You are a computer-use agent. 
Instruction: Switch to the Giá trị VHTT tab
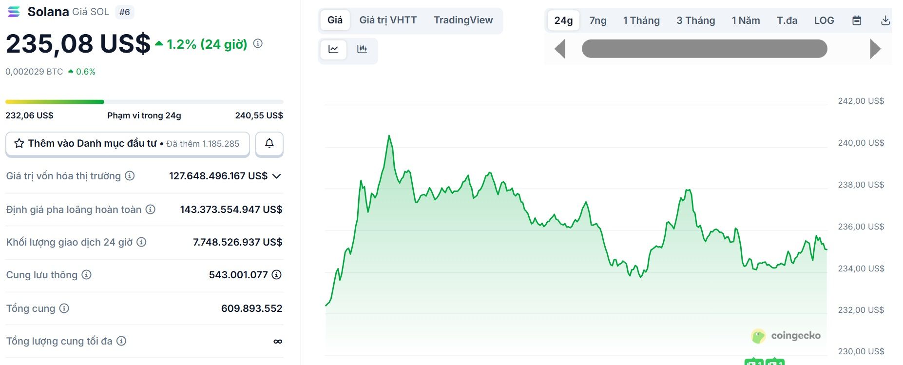tap(387, 20)
